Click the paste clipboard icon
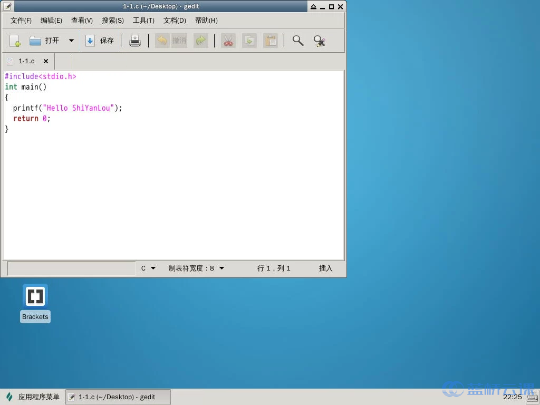540x405 pixels. tap(271, 41)
